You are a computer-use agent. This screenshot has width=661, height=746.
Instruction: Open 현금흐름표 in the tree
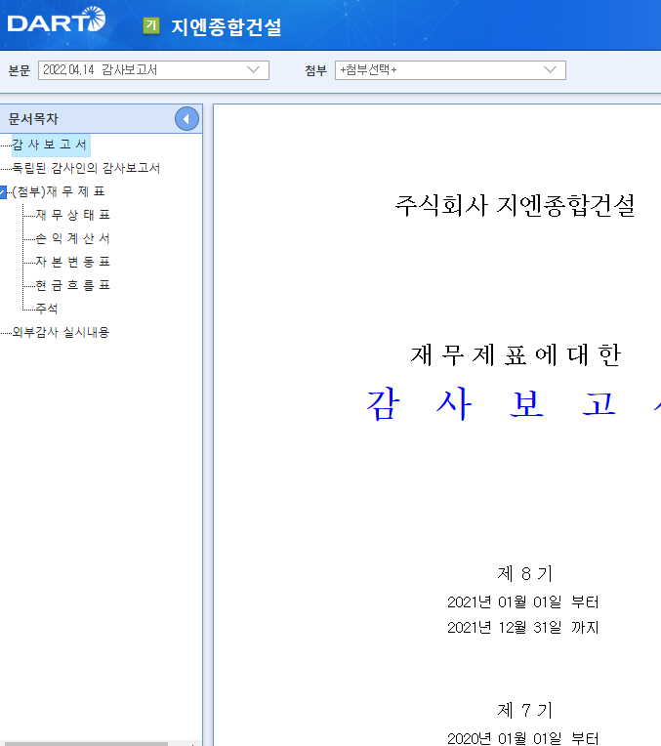[x=73, y=285]
